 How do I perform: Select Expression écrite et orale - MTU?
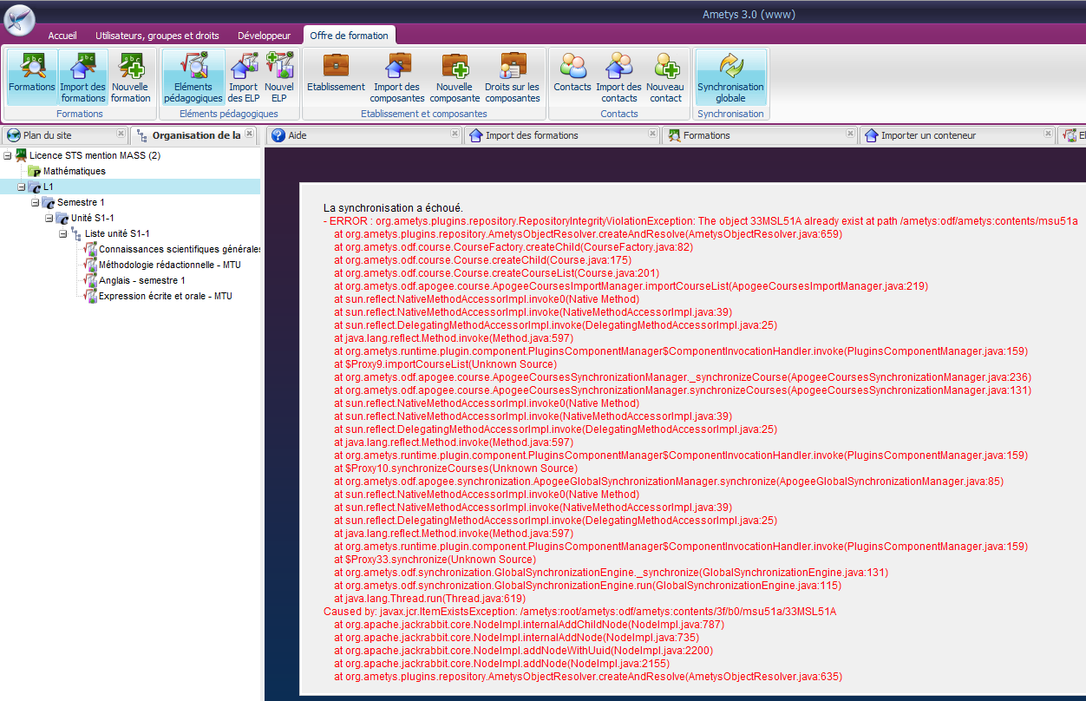point(166,296)
